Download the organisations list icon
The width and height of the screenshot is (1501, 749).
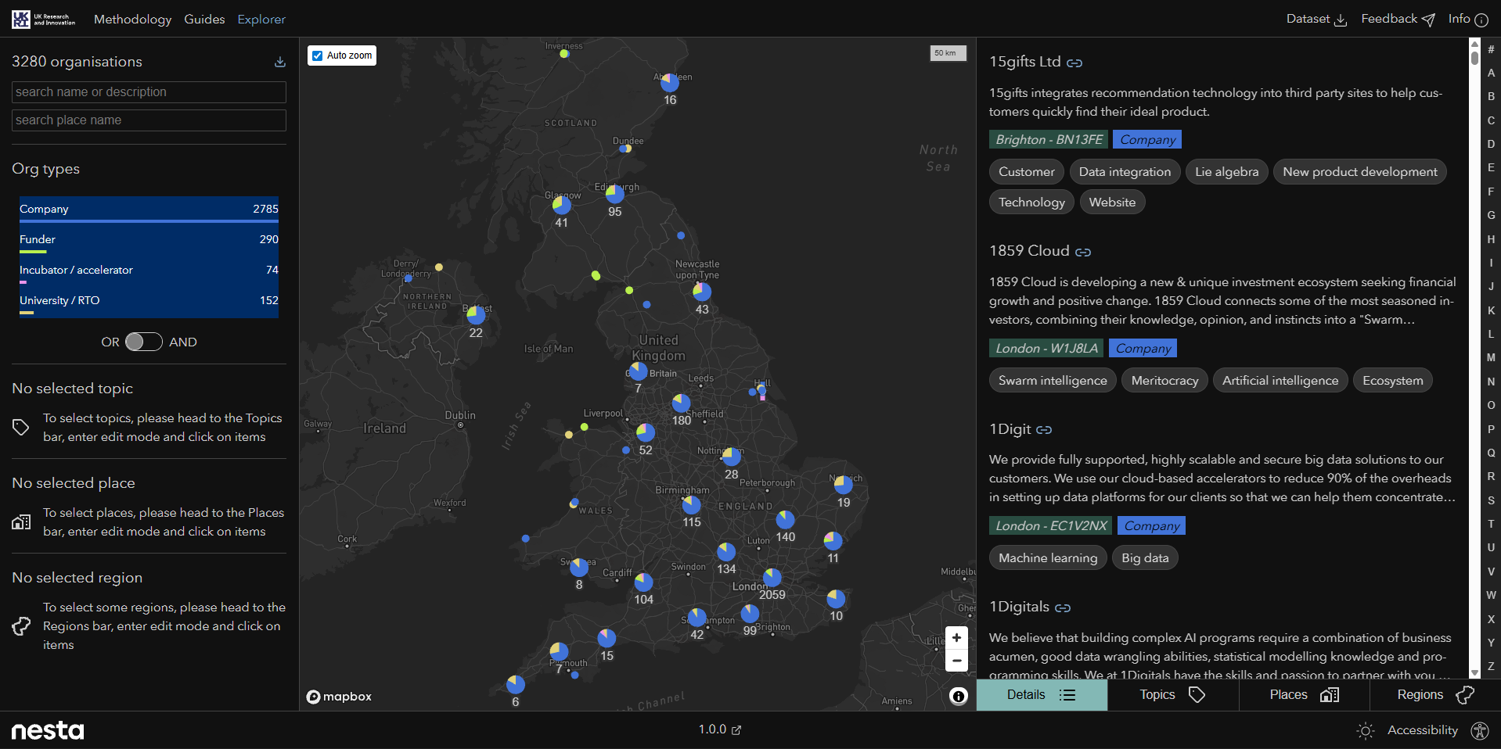[x=280, y=62]
